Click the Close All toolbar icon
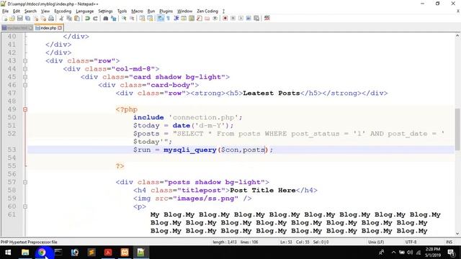This screenshot has width=461, height=259. coord(43,18)
